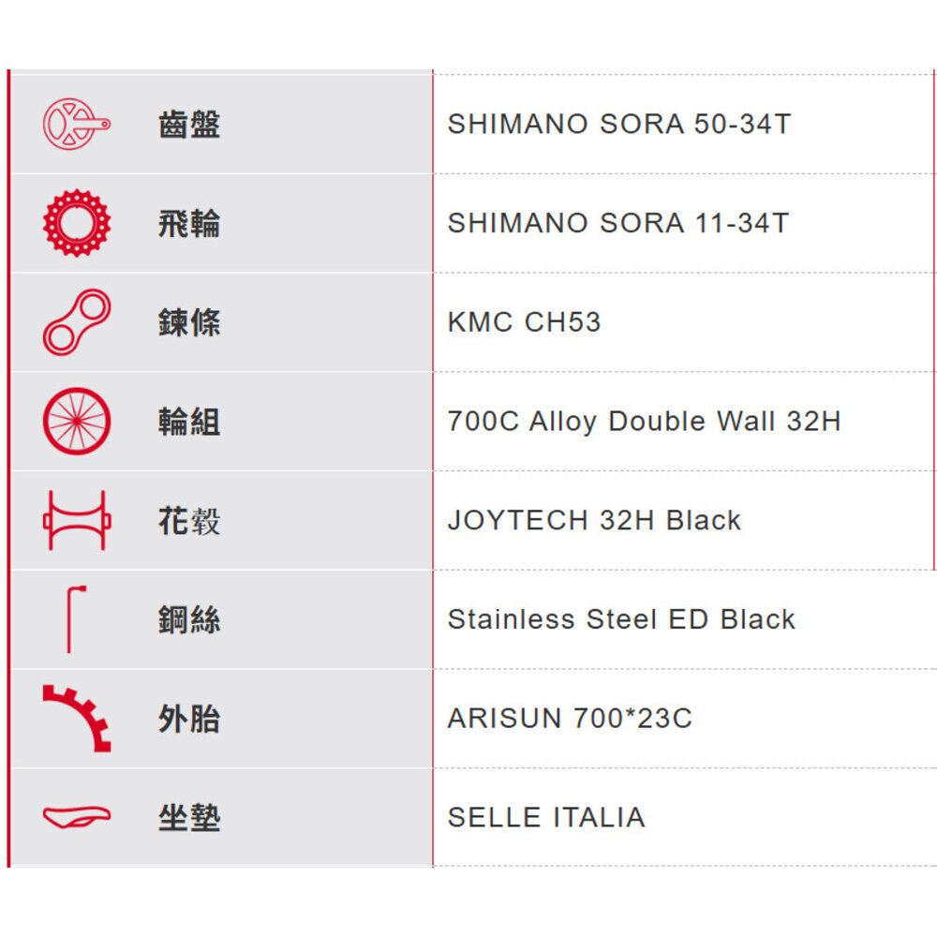
Task: Click the spoked wheel icon beside 輪組
Action: pyautogui.click(x=76, y=422)
